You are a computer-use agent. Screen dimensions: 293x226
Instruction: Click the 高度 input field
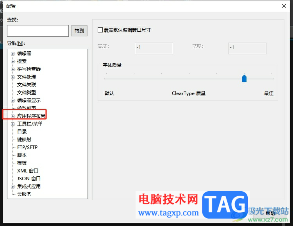tap(154, 48)
